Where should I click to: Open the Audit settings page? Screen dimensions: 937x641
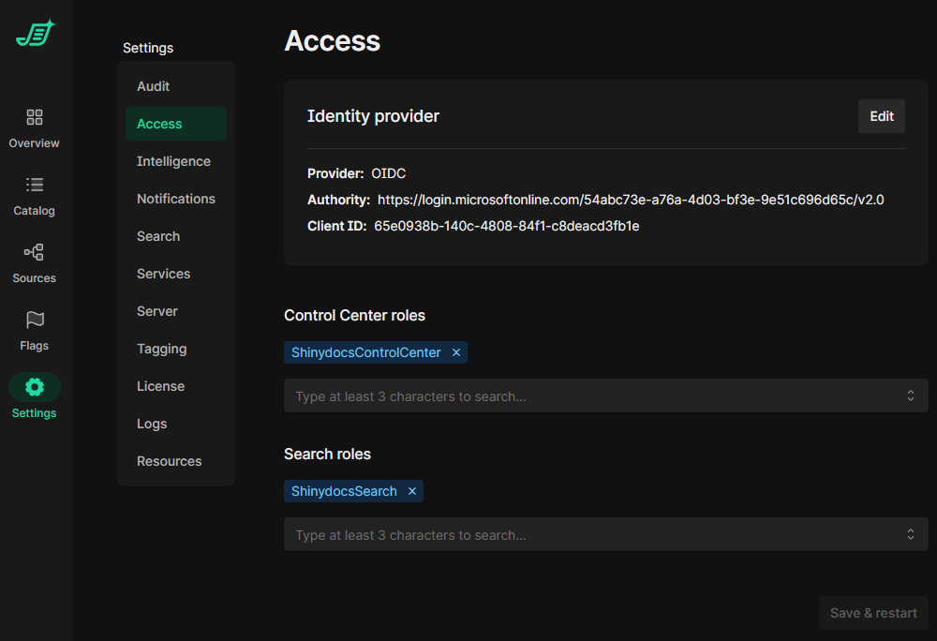[154, 86]
